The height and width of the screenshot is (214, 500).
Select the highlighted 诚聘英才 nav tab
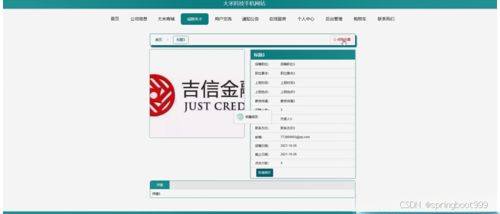(x=194, y=19)
